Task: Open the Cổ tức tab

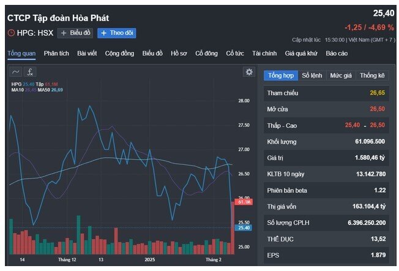Action: pyautogui.click(x=235, y=53)
